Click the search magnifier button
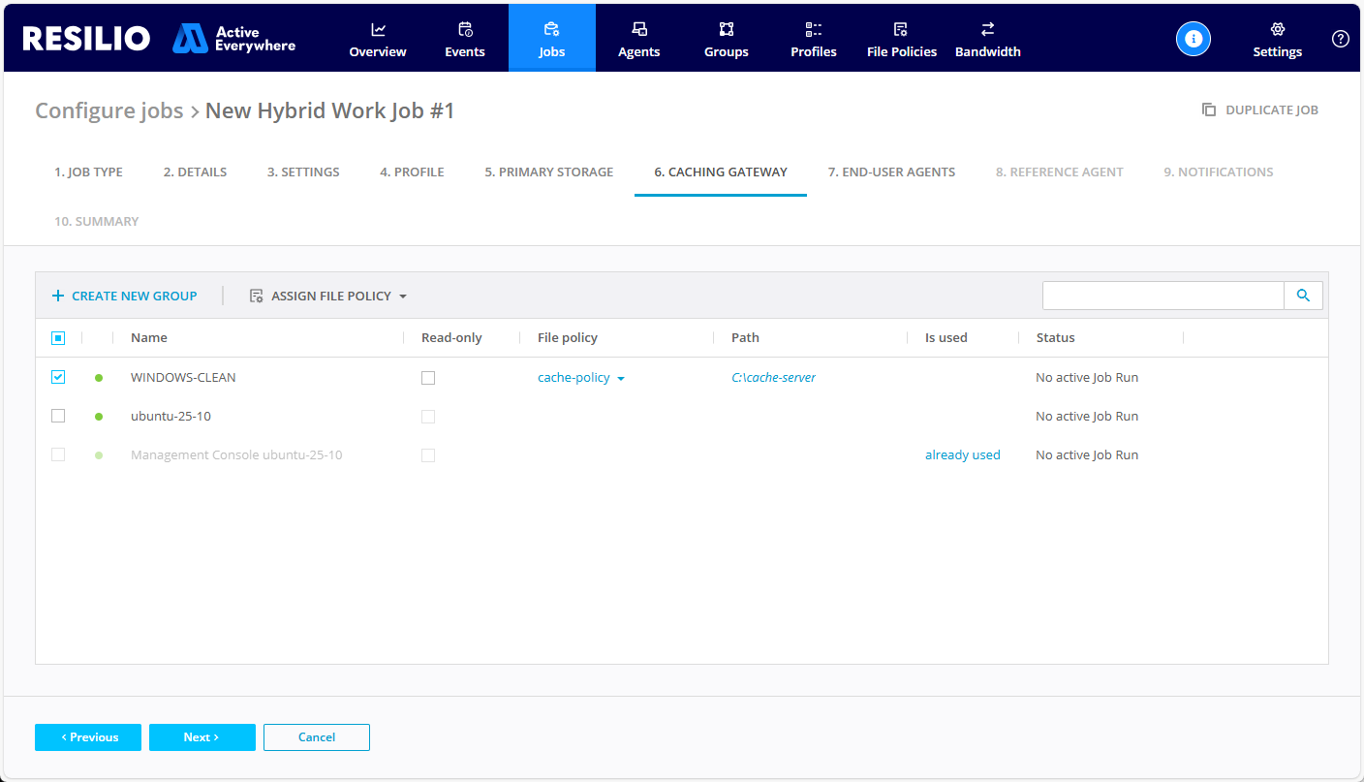1364x782 pixels. click(1303, 296)
